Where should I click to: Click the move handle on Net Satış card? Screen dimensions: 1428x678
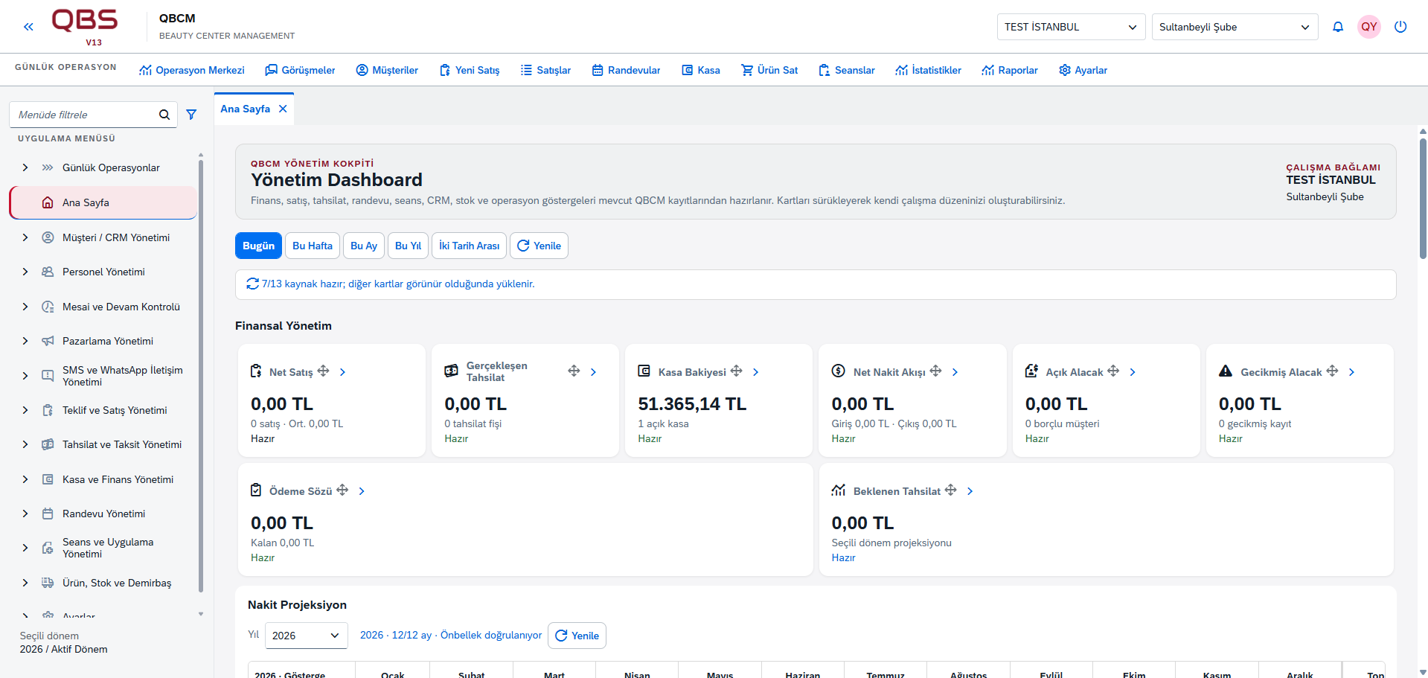click(x=323, y=371)
